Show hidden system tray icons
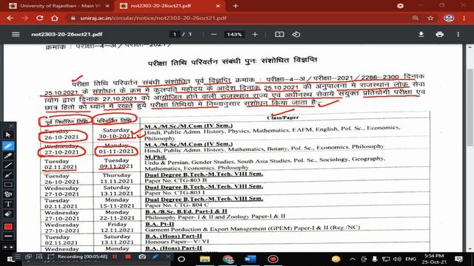 pos(353,259)
